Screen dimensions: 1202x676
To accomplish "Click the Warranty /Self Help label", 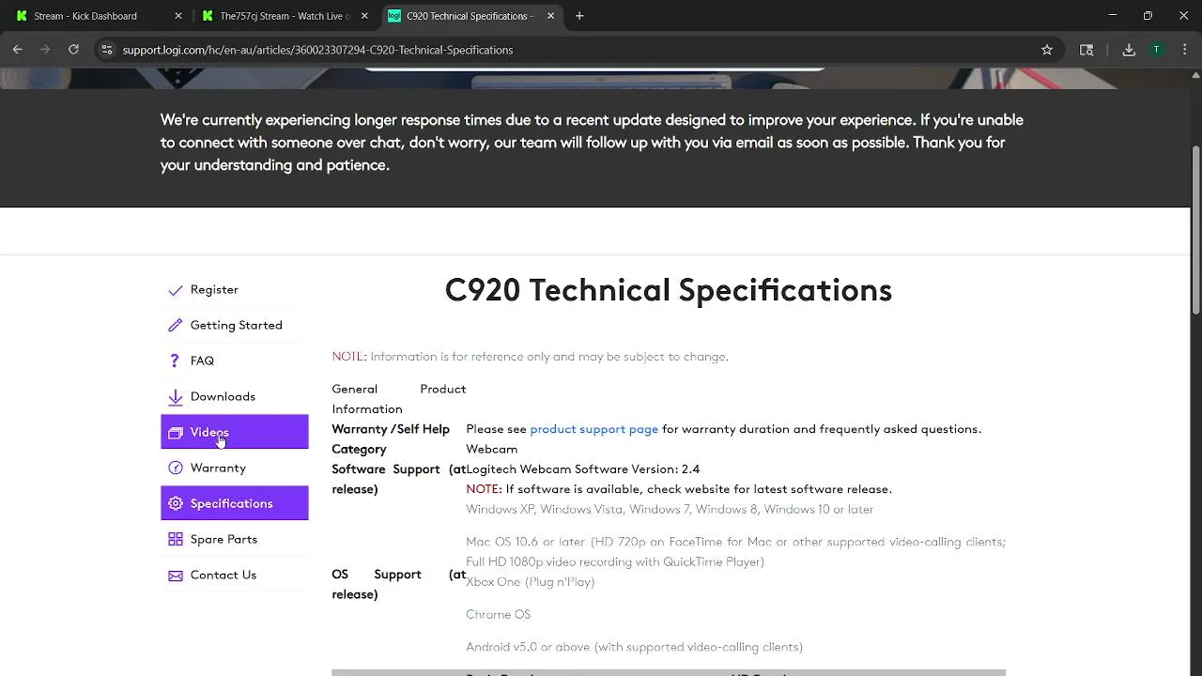I will [391, 429].
